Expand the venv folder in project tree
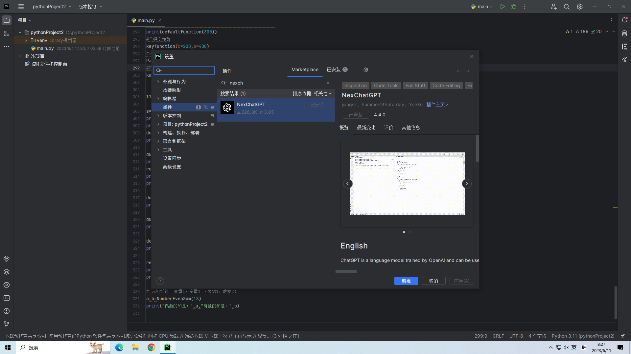The width and height of the screenshot is (631, 354). (x=26, y=40)
